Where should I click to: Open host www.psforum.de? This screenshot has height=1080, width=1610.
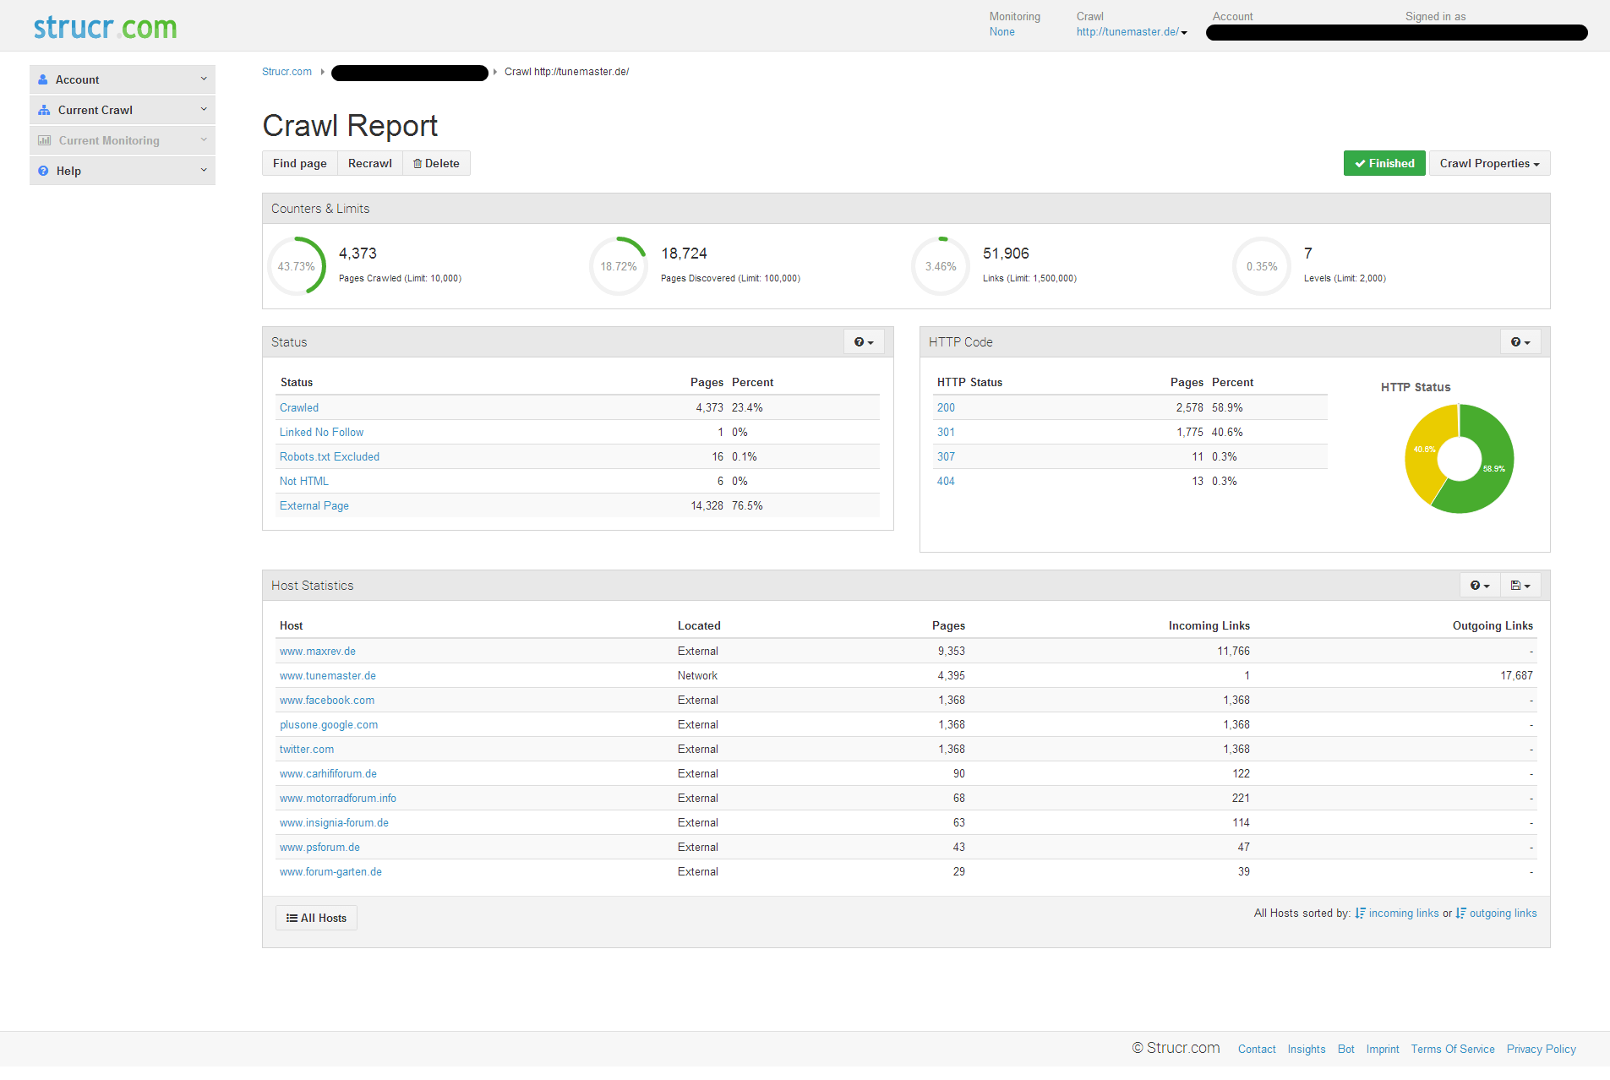[320, 847]
